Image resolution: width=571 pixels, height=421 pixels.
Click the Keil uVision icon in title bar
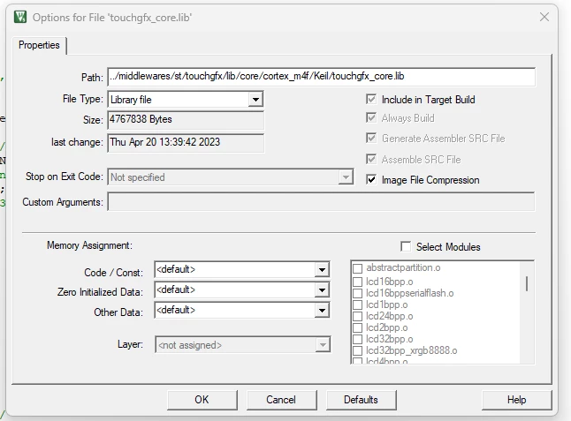coord(20,17)
